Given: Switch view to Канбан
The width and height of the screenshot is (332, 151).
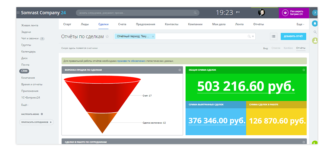Looking at the screenshot, I should [288, 48].
